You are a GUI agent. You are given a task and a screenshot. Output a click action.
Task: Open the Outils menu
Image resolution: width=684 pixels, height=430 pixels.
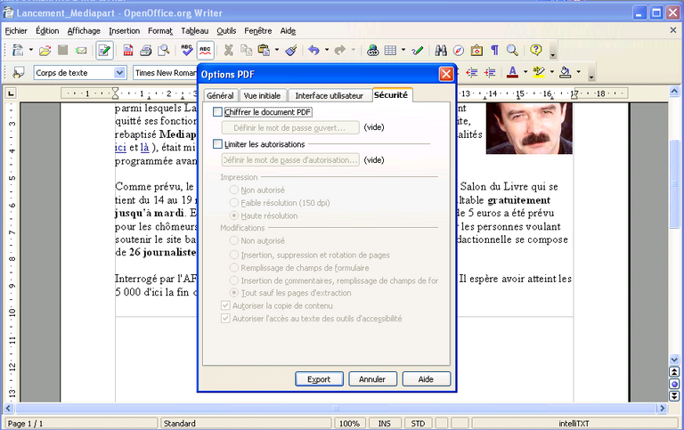pyautogui.click(x=226, y=31)
